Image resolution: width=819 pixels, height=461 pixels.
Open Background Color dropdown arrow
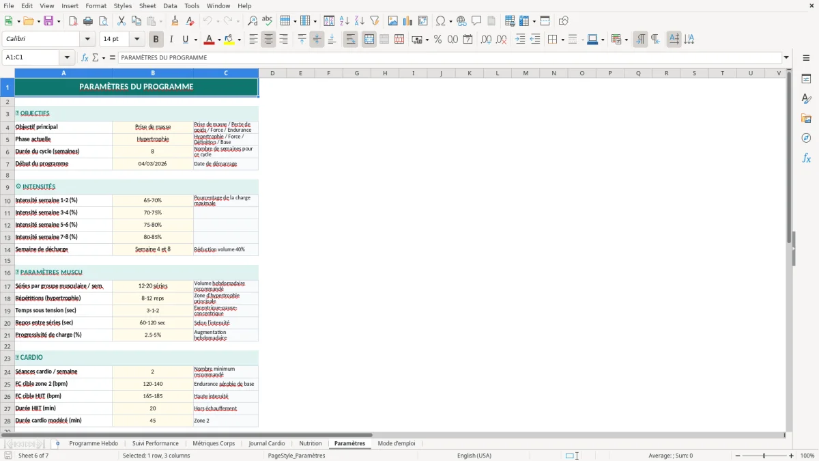point(239,40)
